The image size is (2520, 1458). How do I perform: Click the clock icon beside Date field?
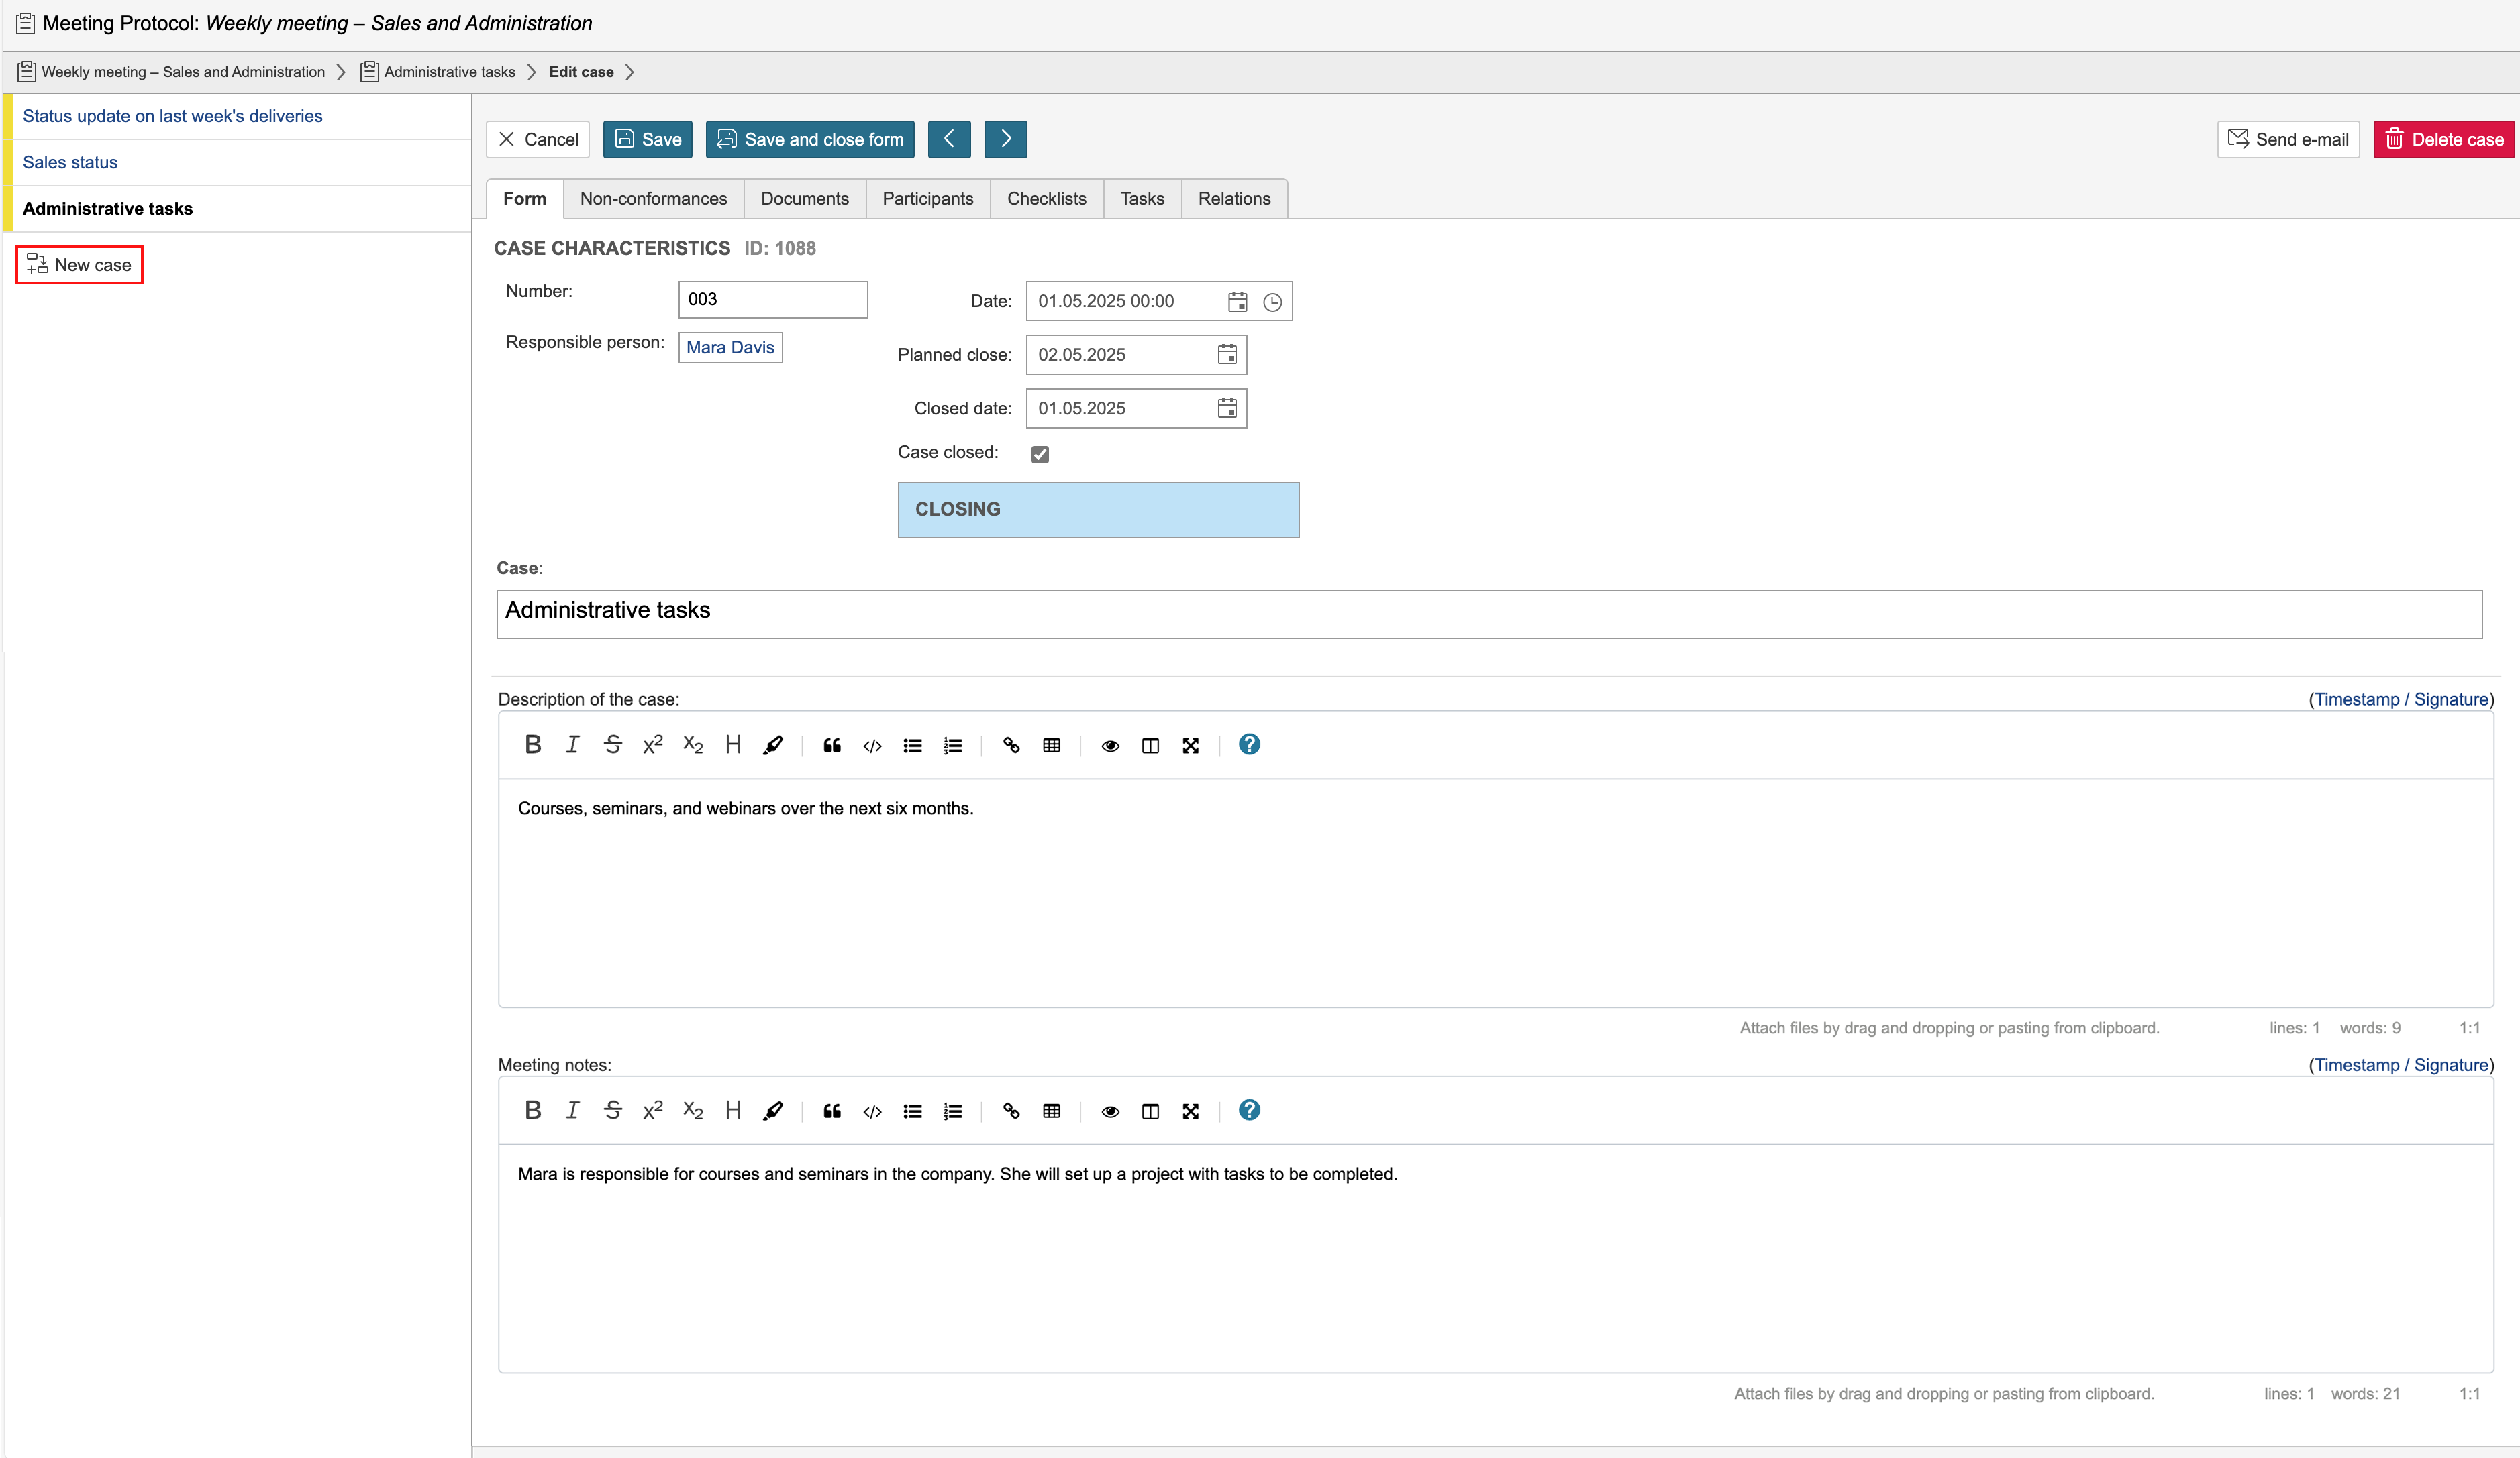(1272, 302)
